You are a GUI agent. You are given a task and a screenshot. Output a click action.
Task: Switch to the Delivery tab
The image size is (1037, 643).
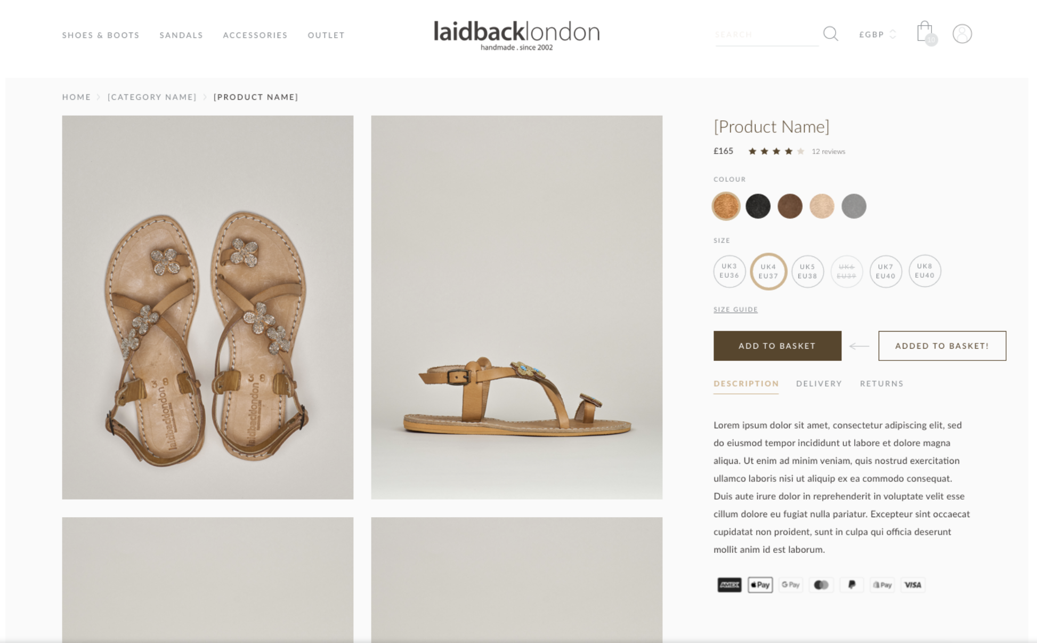tap(819, 383)
